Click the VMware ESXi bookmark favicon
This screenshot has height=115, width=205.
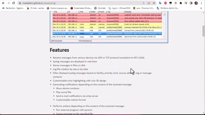click(110, 8)
